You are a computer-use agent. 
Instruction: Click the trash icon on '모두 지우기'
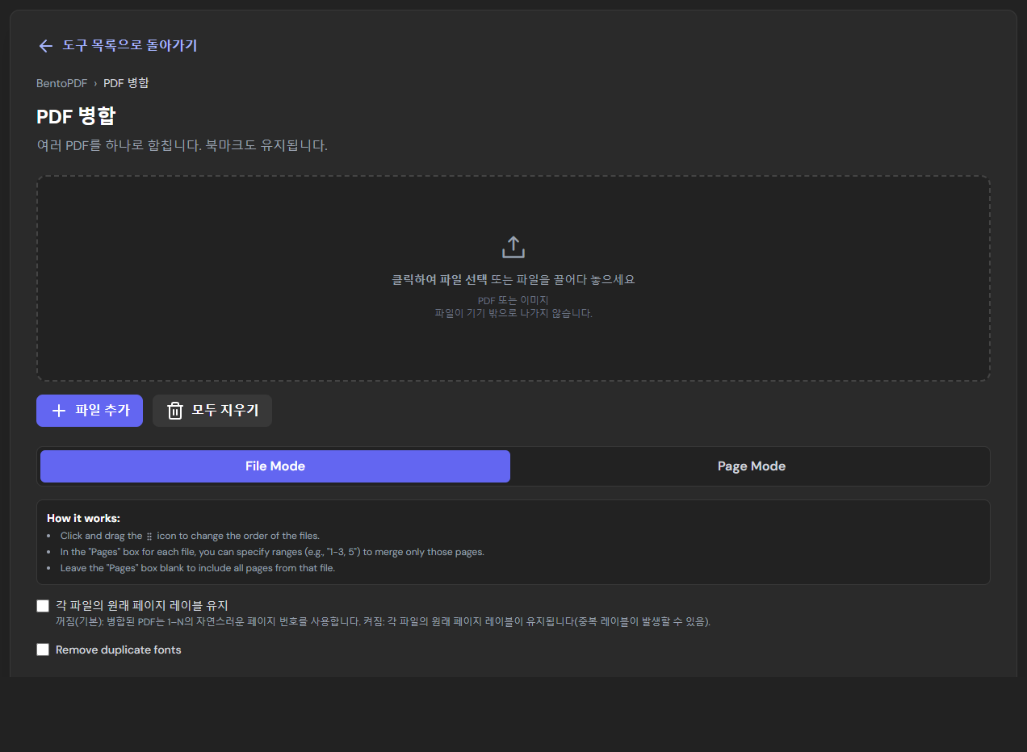pos(175,411)
